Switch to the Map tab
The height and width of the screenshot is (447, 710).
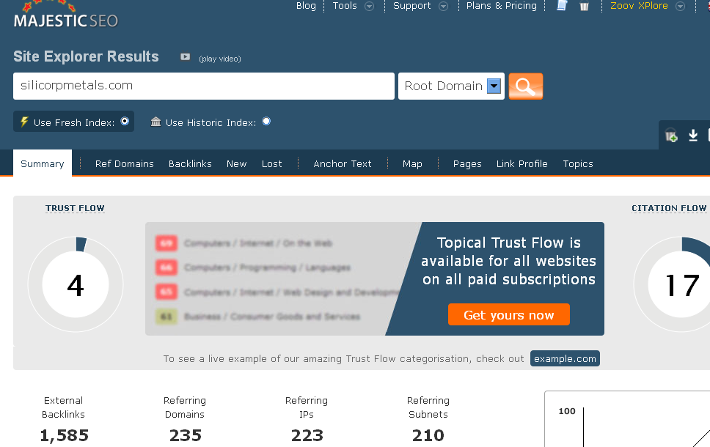tap(412, 164)
